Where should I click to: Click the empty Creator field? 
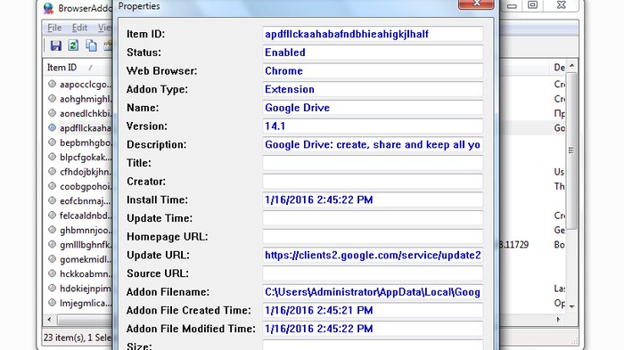point(373,182)
